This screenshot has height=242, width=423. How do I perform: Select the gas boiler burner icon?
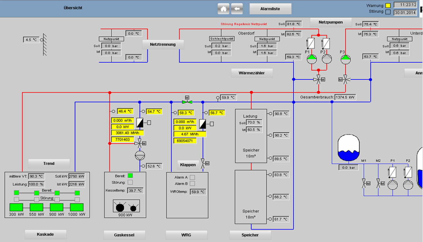point(126,206)
